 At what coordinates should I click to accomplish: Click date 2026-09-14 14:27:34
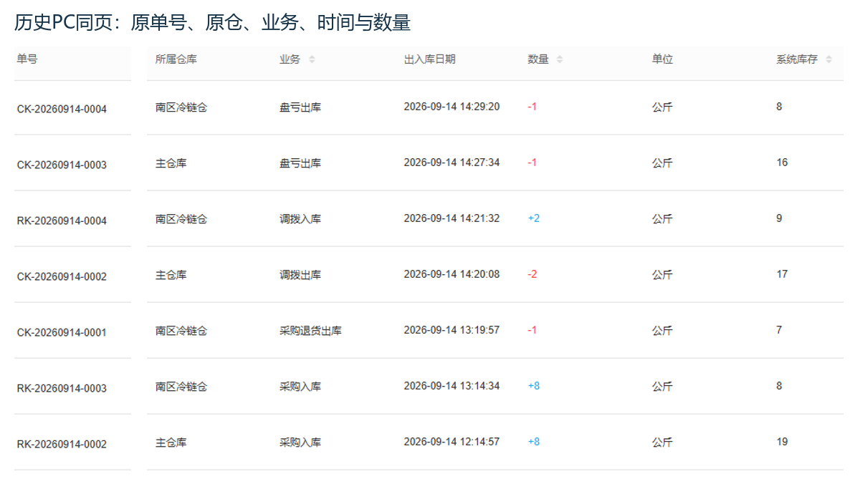[x=451, y=163]
